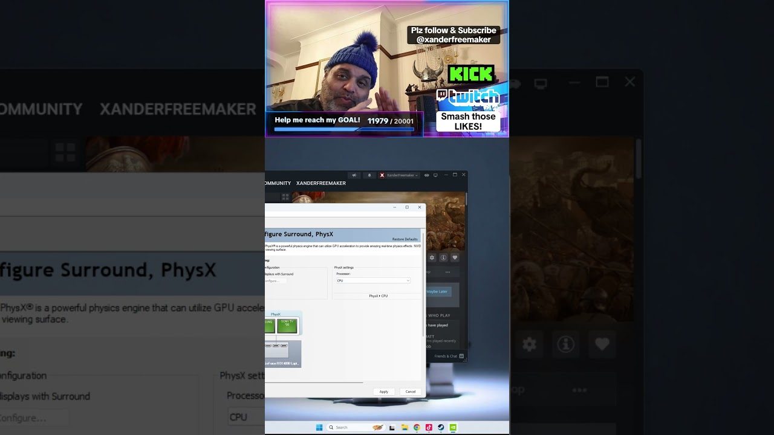Image resolution: width=774 pixels, height=435 pixels.
Task: Close the NVIDIA Control Panel window
Action: point(420,207)
